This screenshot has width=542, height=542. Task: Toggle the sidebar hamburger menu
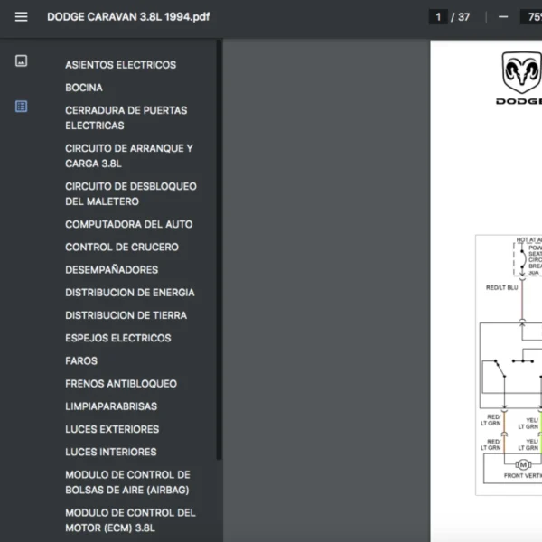(x=22, y=16)
